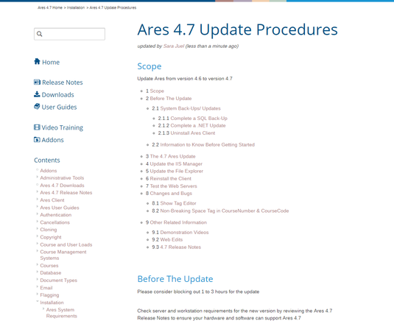Expand Authentication tree node
Image resolution: width=394 pixels, height=321 pixels.
(37, 214)
